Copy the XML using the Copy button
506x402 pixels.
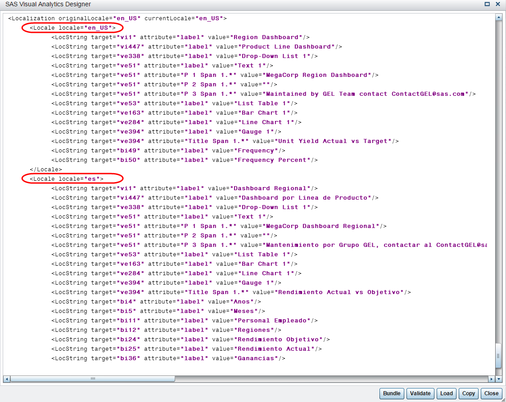(468, 393)
